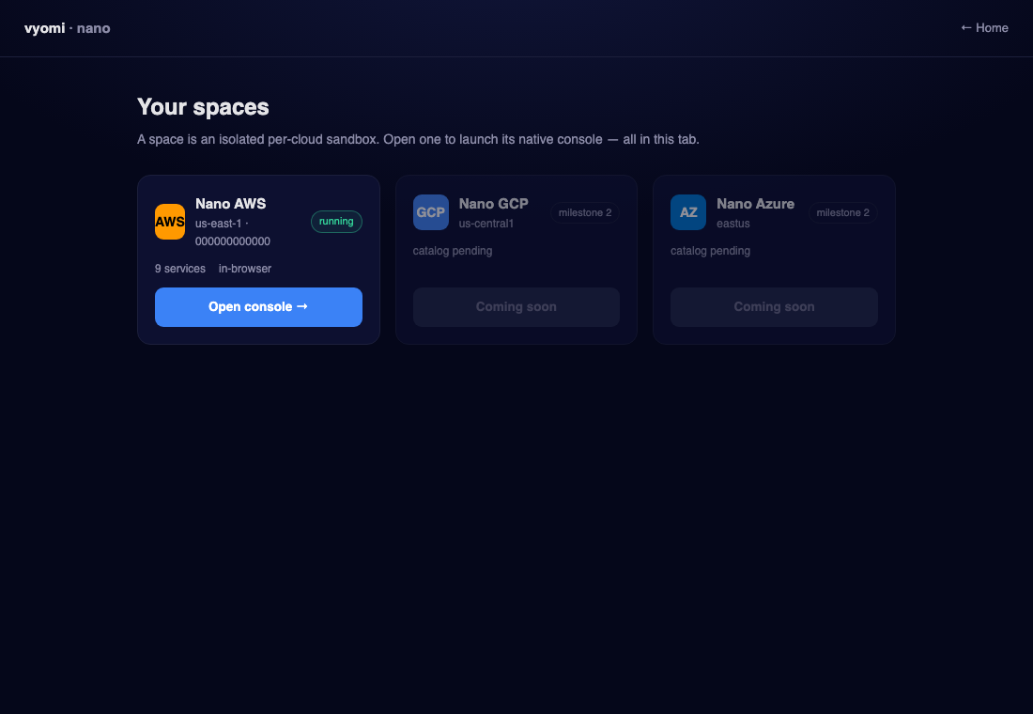The height and width of the screenshot is (714, 1033).
Task: Click the Your spaces heading
Action: pyautogui.click(x=203, y=107)
